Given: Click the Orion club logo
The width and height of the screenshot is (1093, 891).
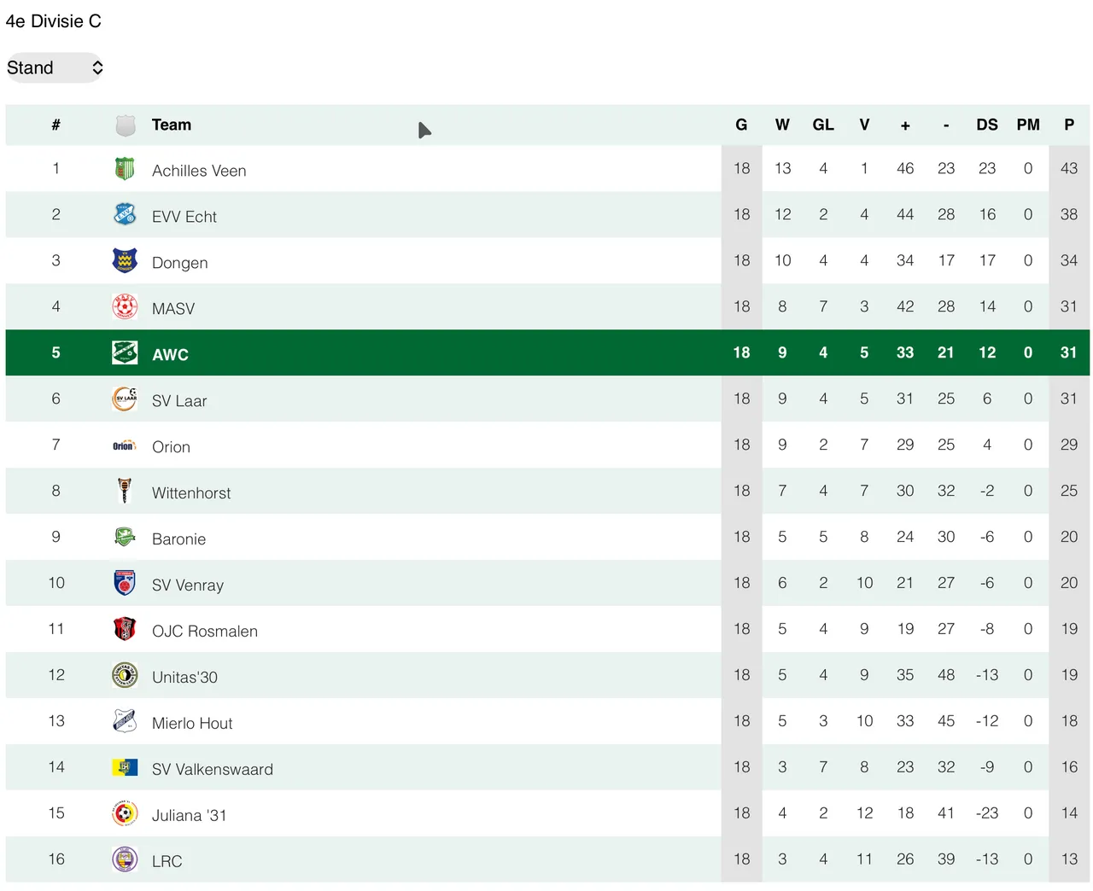Looking at the screenshot, I should pos(125,445).
